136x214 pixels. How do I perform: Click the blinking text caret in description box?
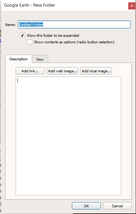tap(18, 81)
